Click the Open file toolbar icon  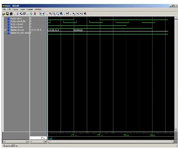(4, 14)
